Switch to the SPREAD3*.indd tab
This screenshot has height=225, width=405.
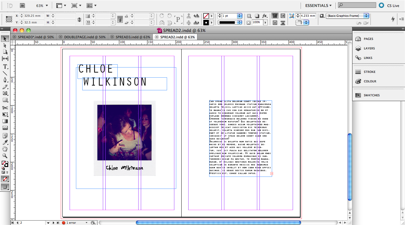click(35, 37)
